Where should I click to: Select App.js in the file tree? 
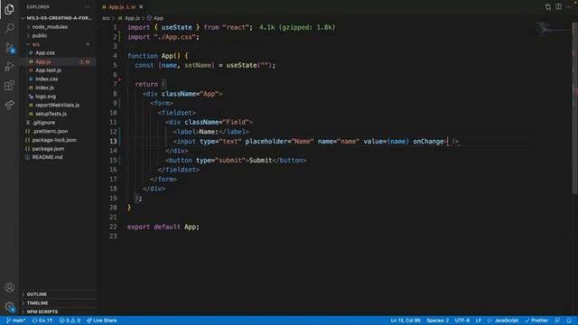pyautogui.click(x=58, y=62)
